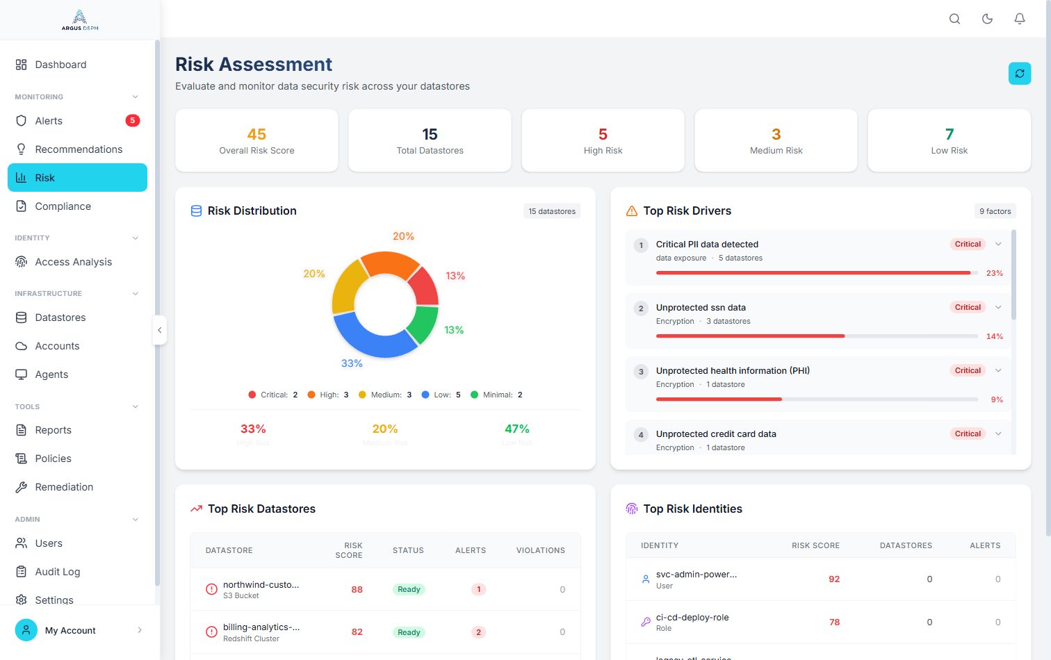Collapse the Monitoring section chevron
Viewport: 1051px width, 660px height.
[136, 97]
